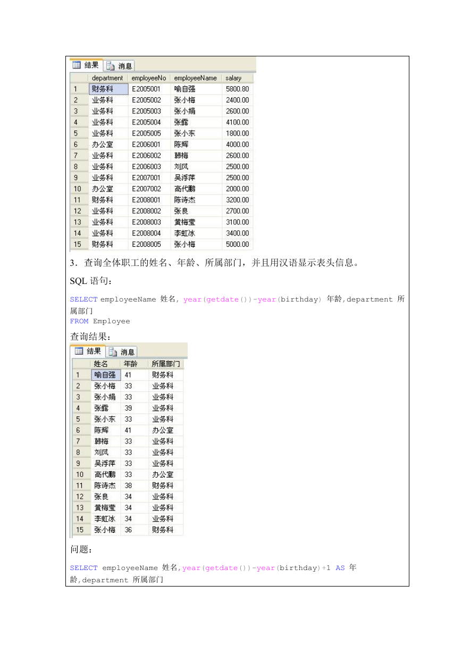The image size is (462, 653).
Task: Select cell E2006001
Action: click(149, 145)
